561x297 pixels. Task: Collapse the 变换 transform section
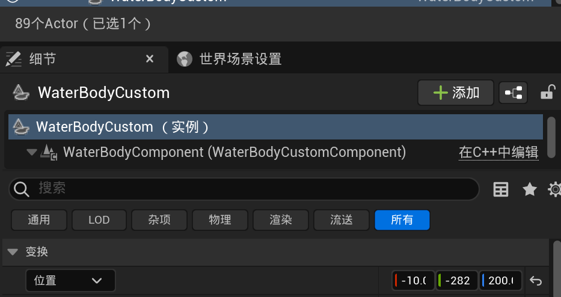coord(13,252)
